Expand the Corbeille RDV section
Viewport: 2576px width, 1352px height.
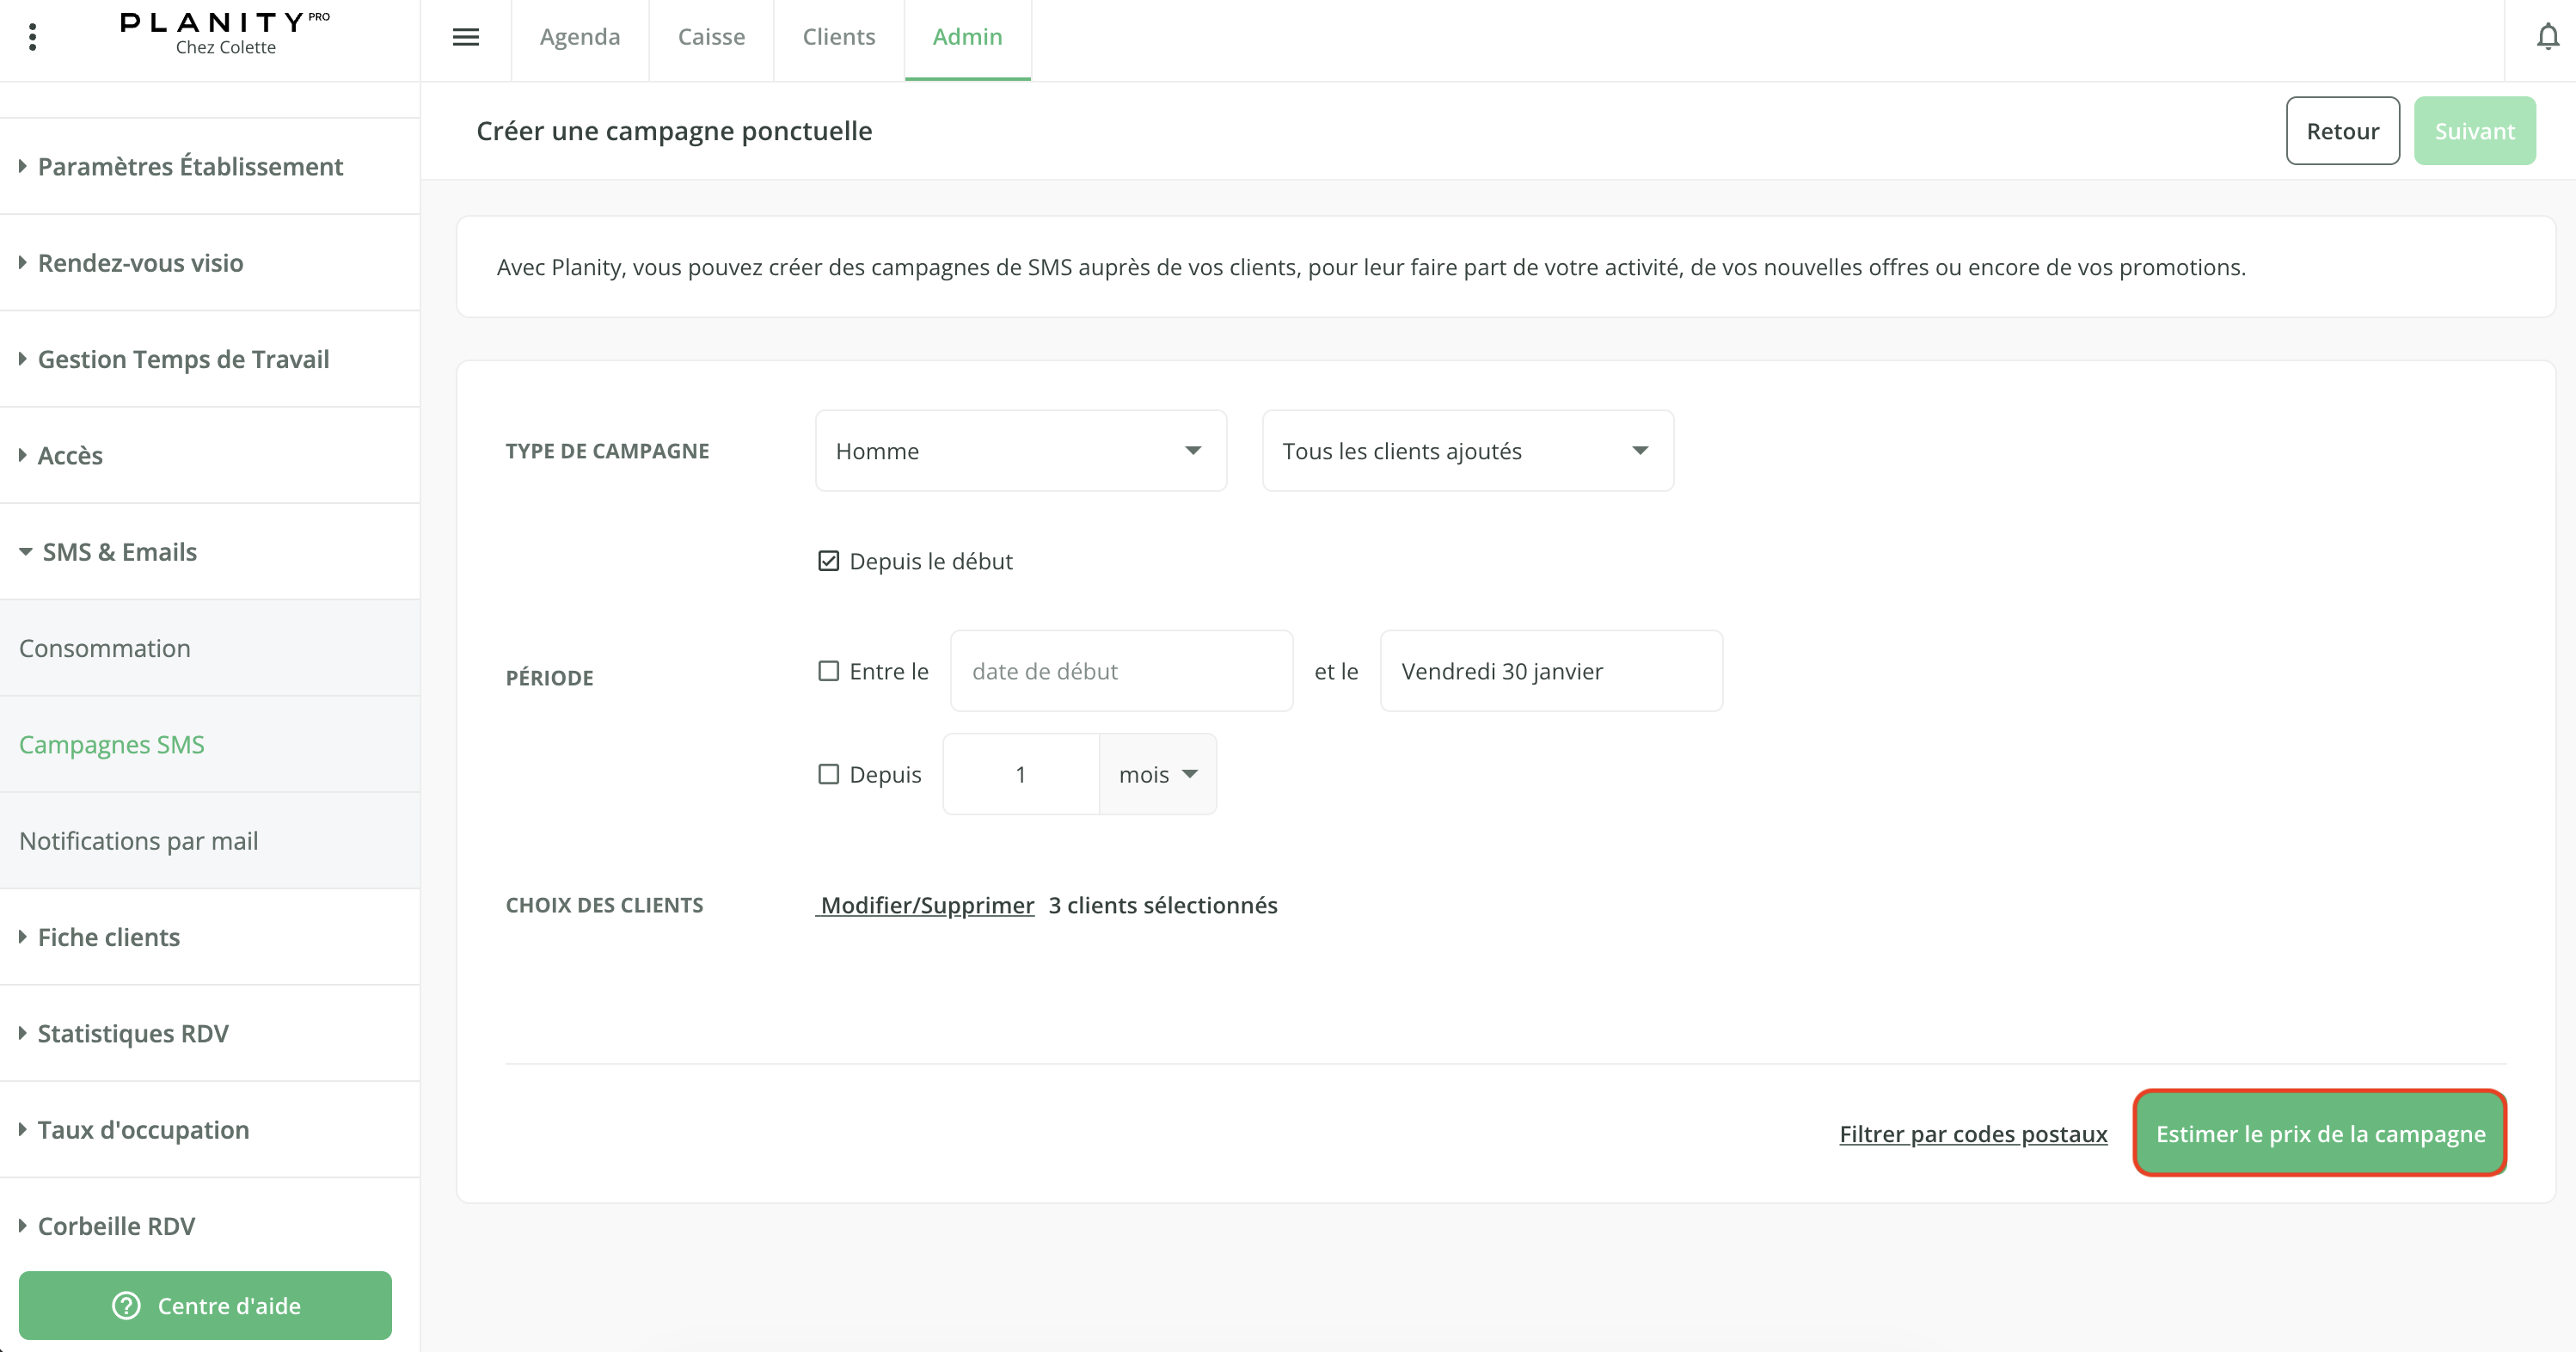pyautogui.click(x=116, y=1226)
